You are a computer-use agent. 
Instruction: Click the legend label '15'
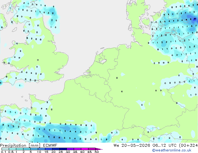46,152
